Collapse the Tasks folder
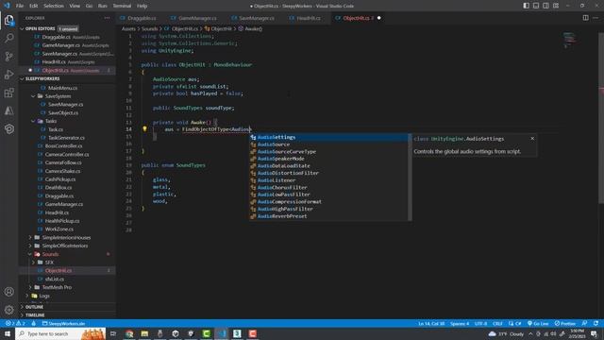604x340 pixels. pyautogui.click(x=34, y=121)
